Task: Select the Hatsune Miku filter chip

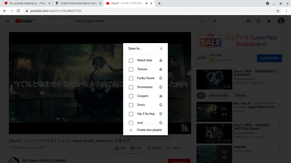Action: click(x=219, y=96)
